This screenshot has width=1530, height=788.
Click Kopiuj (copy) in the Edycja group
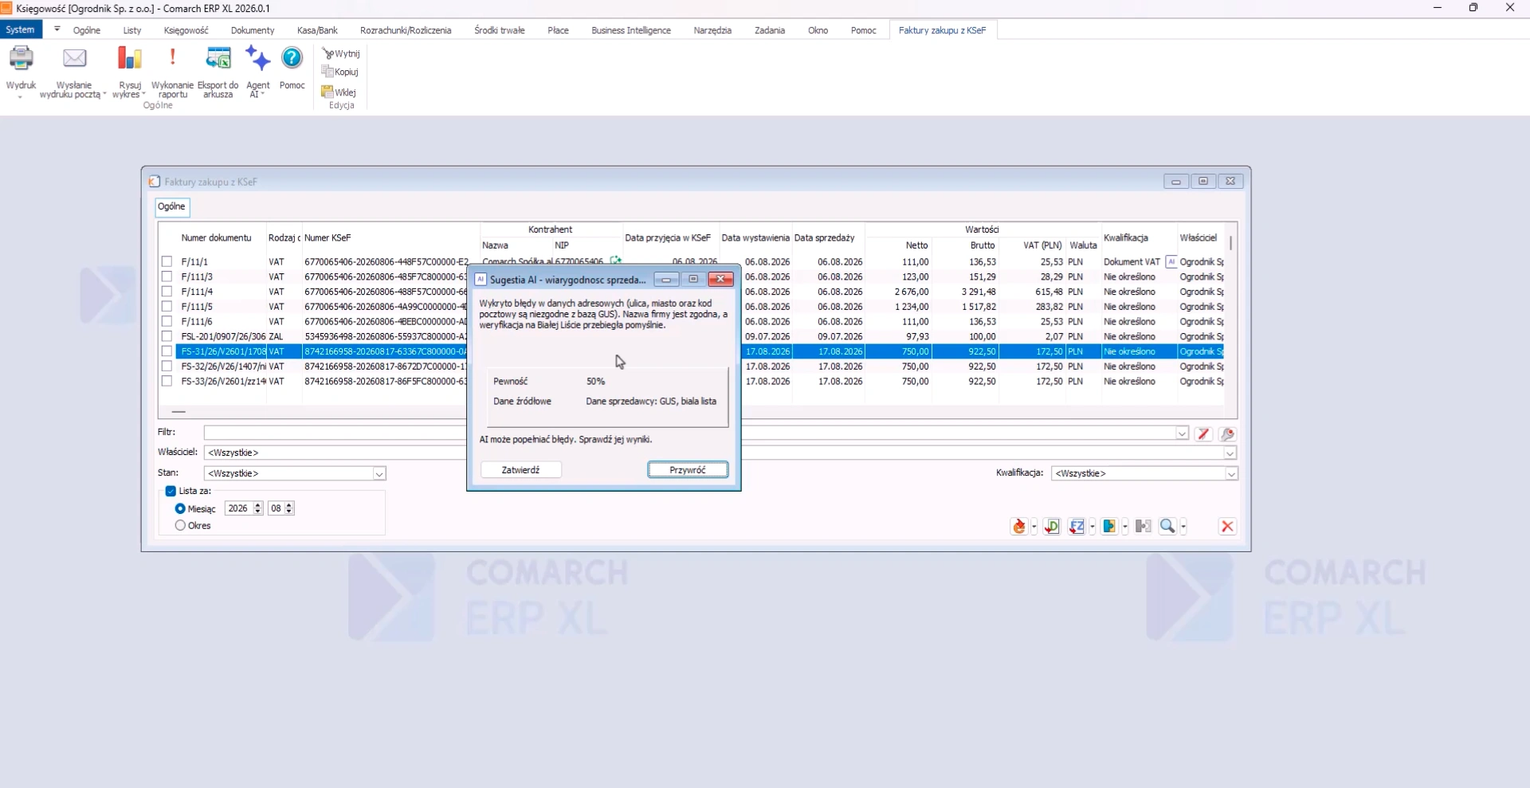(x=340, y=72)
